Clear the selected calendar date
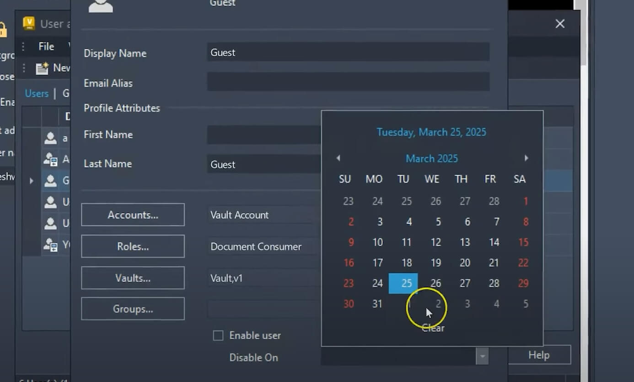Viewport: 634px width, 382px height. coord(431,328)
